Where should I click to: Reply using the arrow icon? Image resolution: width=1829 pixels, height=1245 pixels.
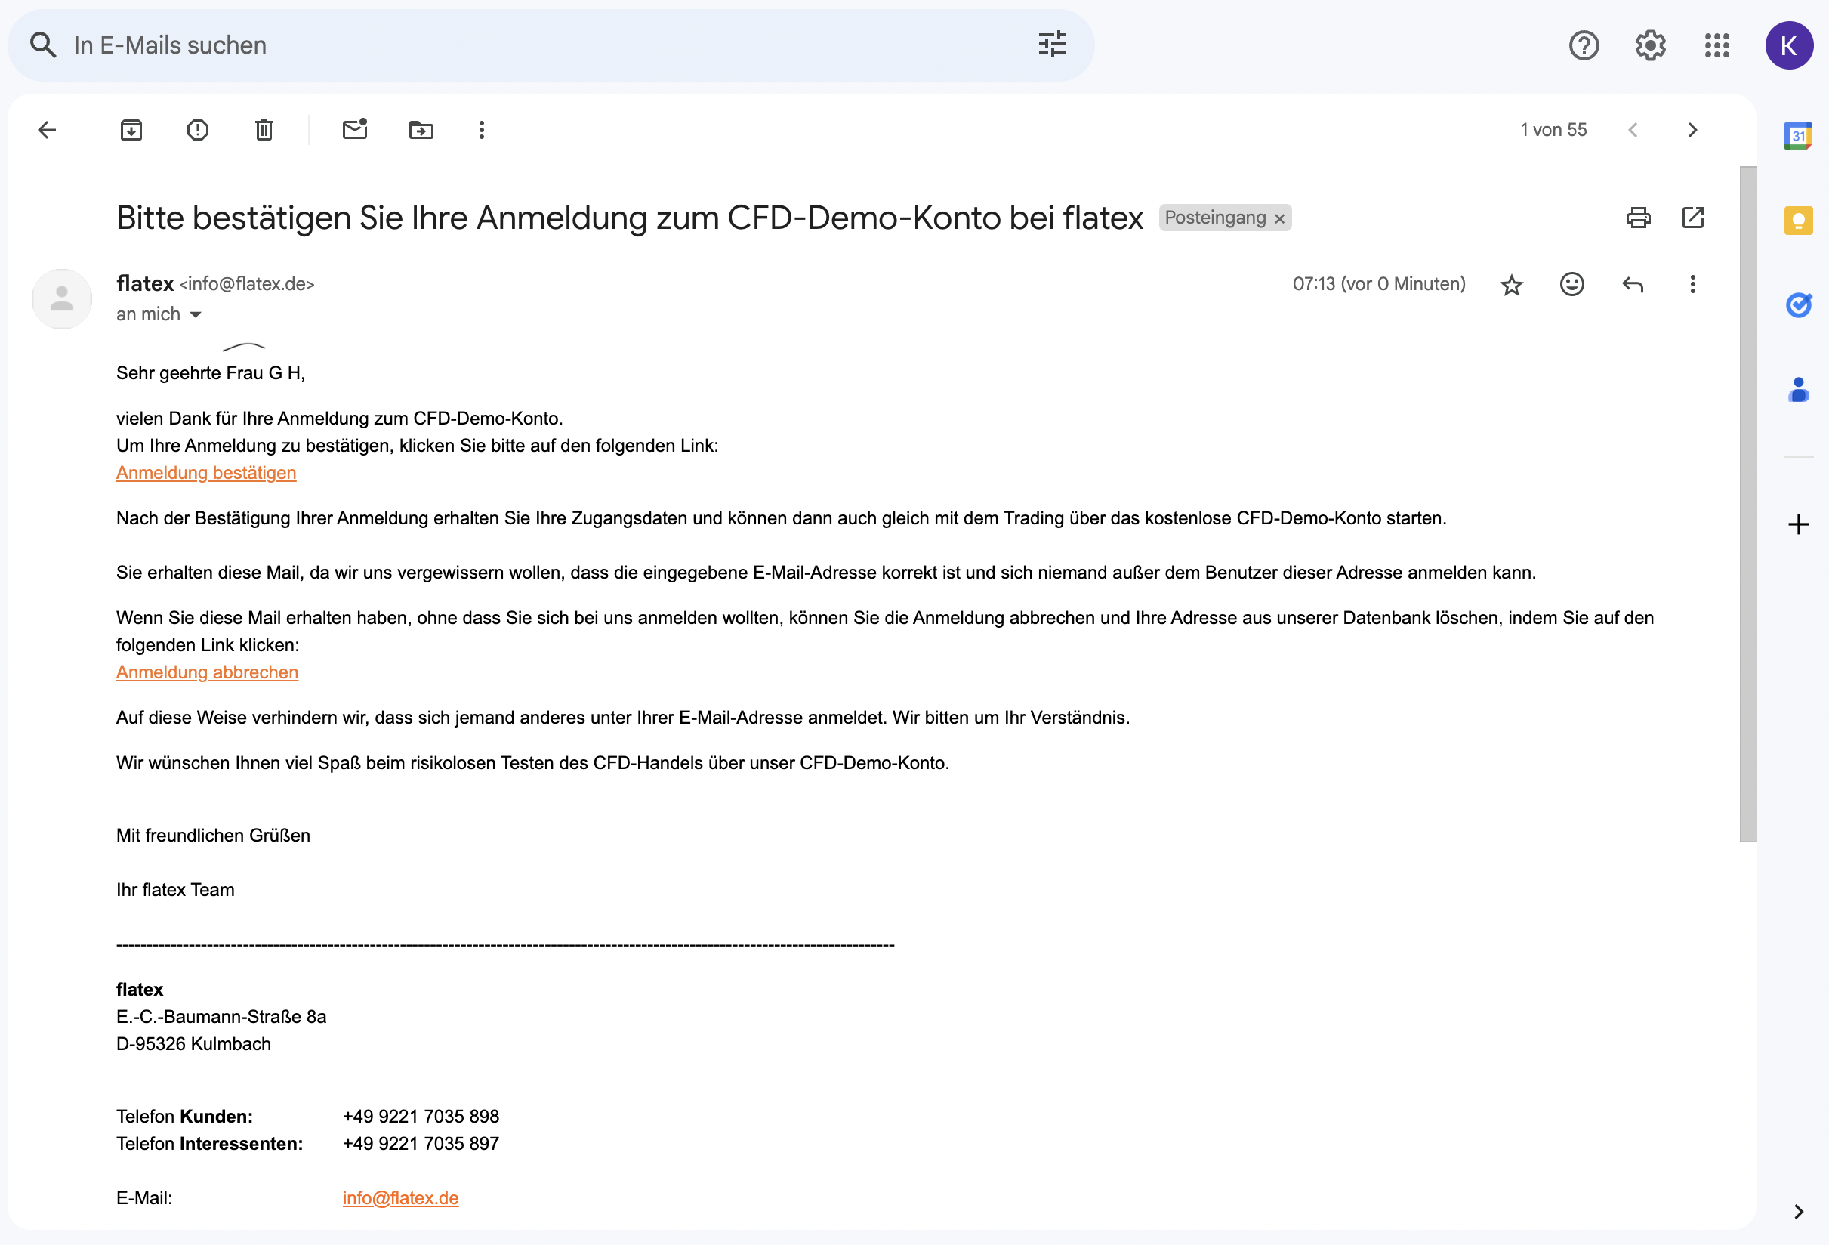tap(1632, 284)
